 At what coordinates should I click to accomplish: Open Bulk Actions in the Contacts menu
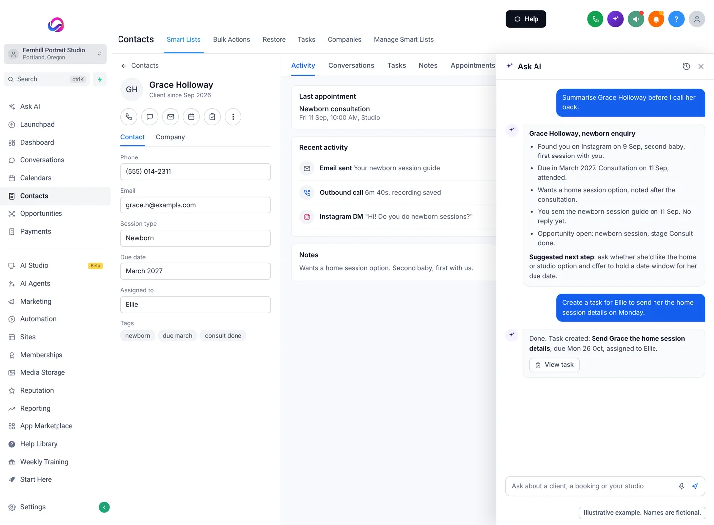pyautogui.click(x=232, y=40)
